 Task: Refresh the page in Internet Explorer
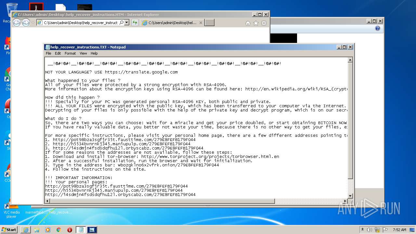click(x=135, y=23)
